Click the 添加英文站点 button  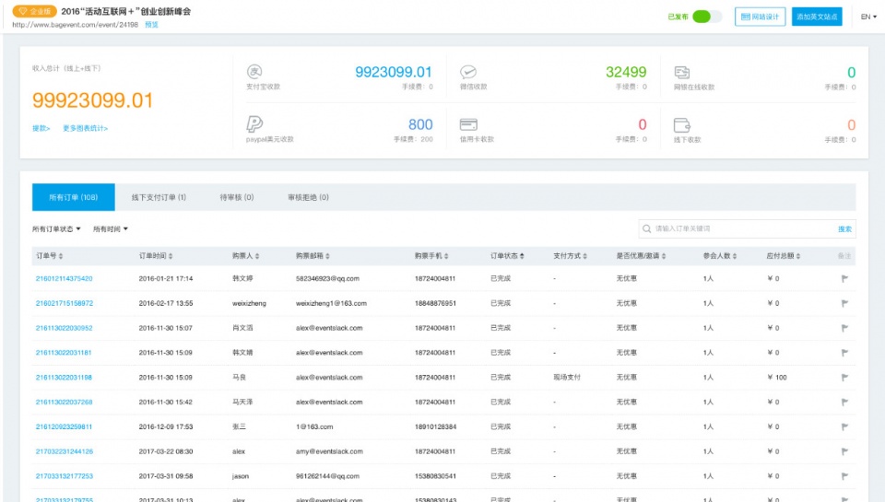(817, 17)
